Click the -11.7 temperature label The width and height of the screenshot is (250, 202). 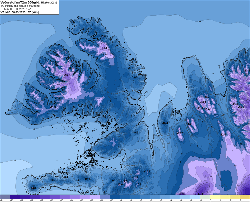(x=207, y=97)
